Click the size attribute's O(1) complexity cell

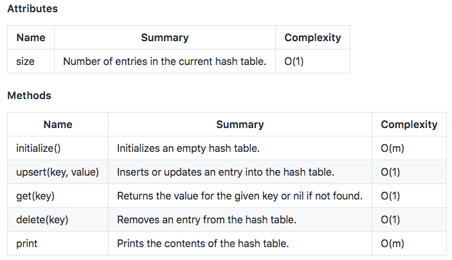312,61
